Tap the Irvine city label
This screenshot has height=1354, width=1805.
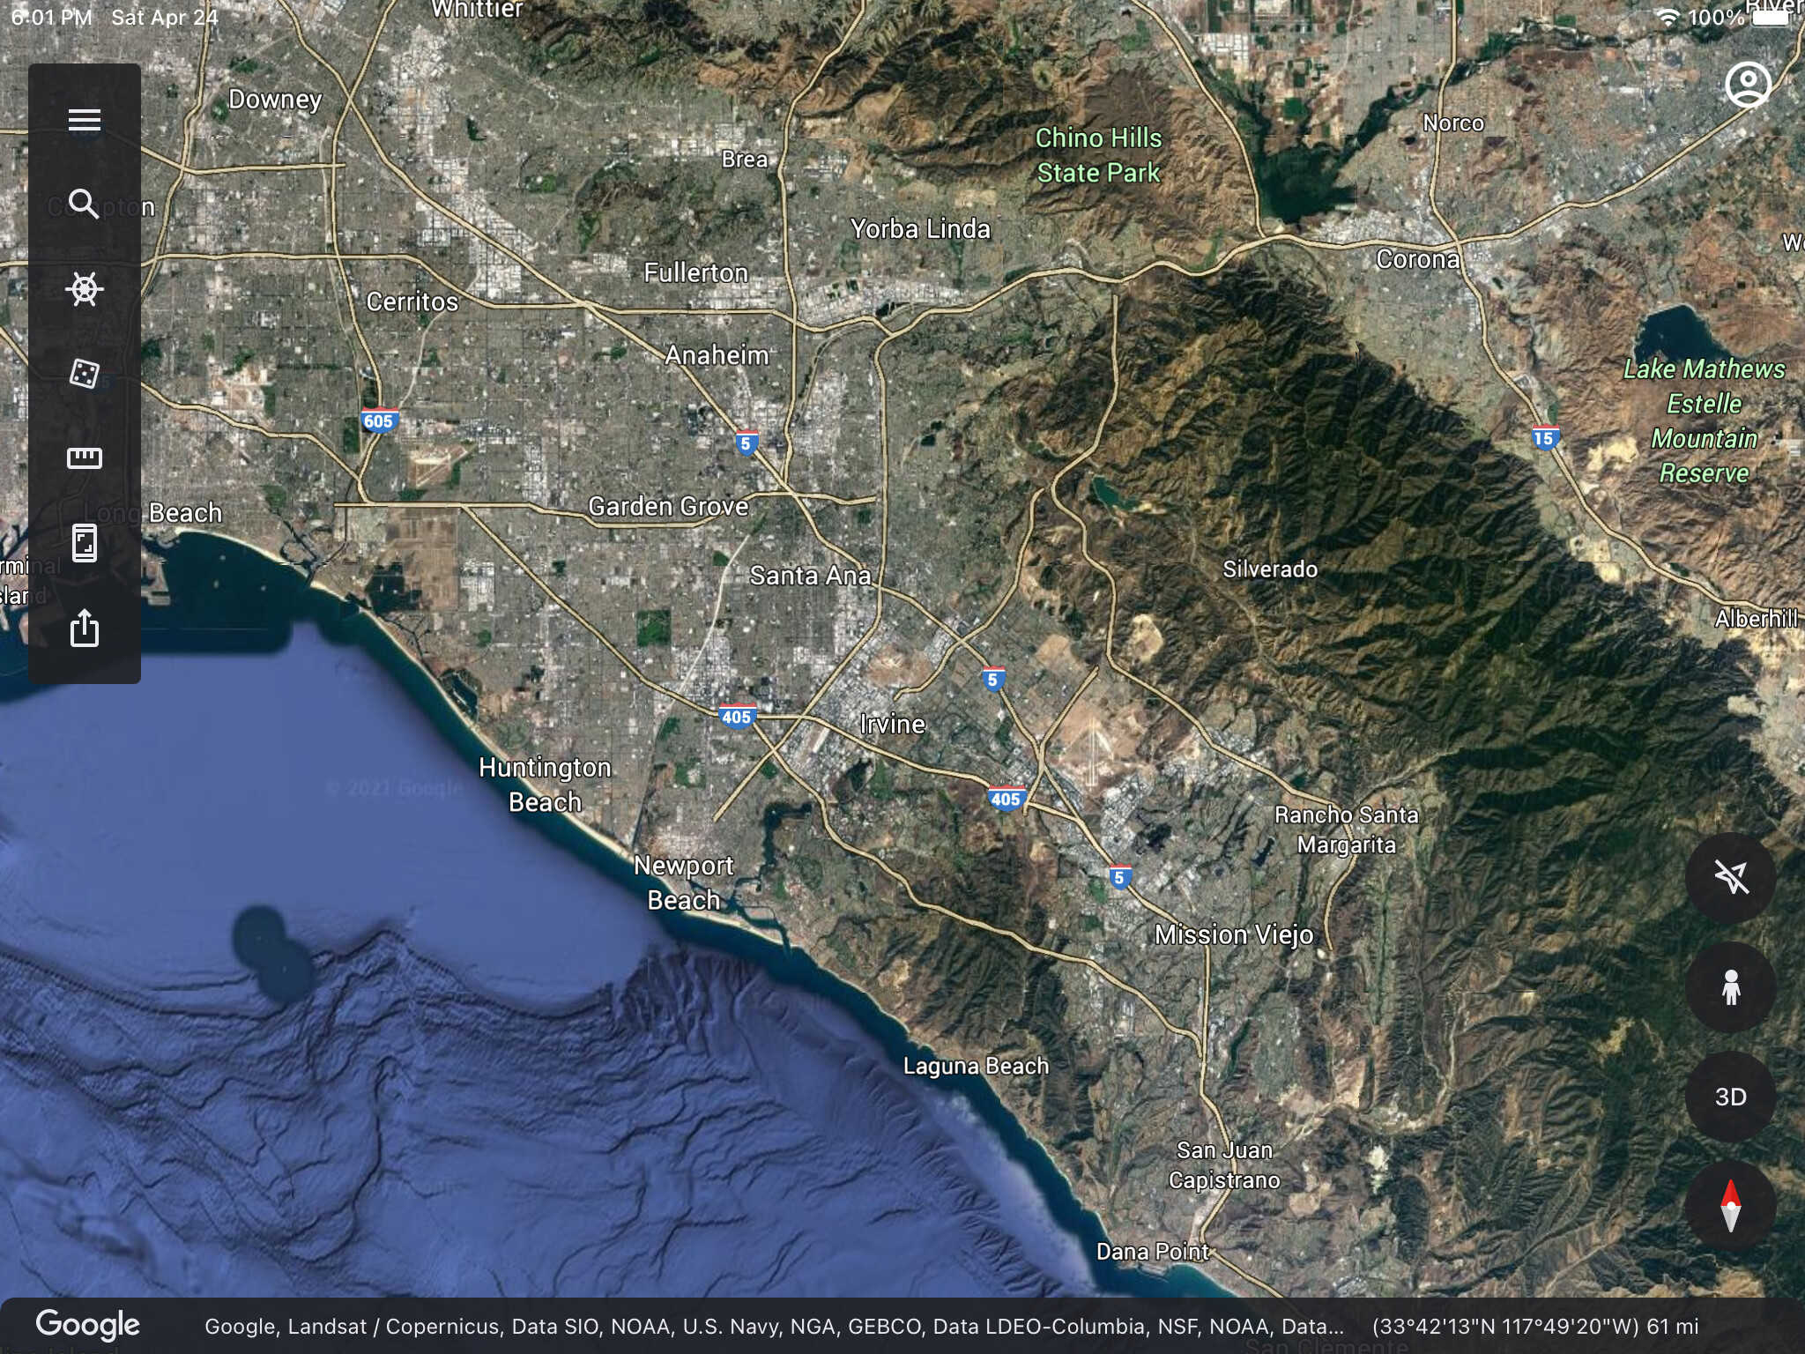893,725
